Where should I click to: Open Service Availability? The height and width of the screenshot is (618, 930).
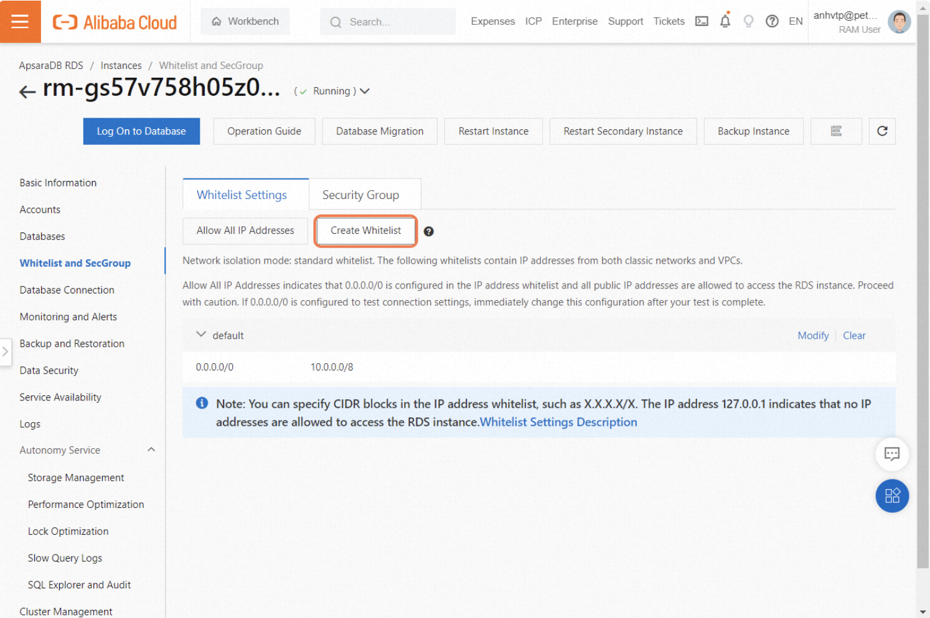60,397
